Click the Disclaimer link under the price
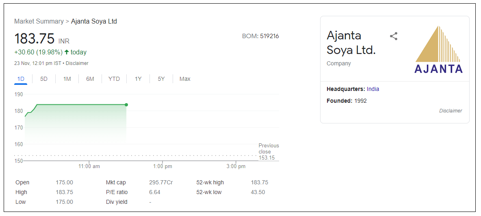481x216 pixels. click(x=77, y=63)
